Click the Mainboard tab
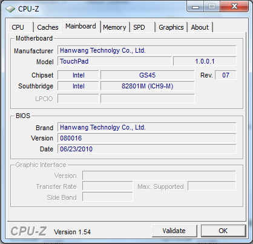This screenshot has width=253, height=244. click(x=81, y=27)
